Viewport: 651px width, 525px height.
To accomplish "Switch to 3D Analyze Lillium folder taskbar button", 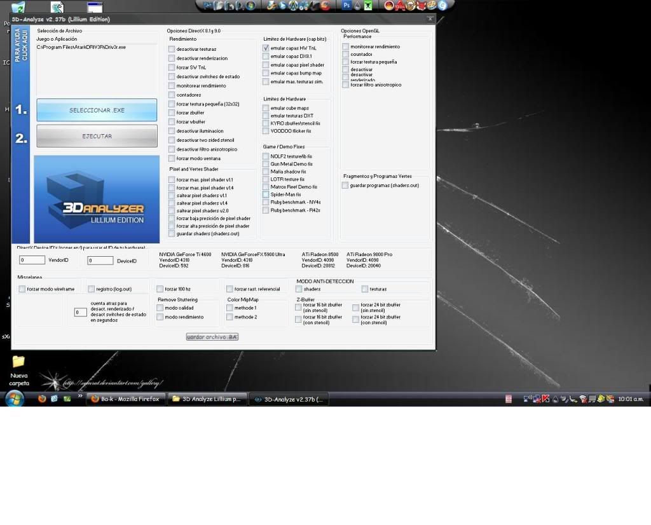I will (207, 399).
